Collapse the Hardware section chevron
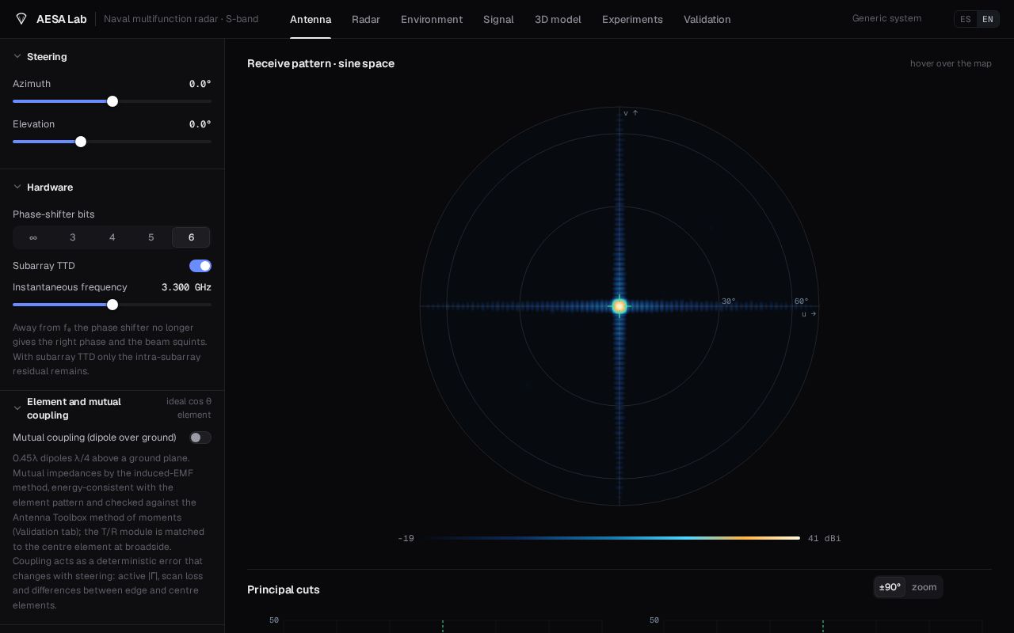Screen dimensions: 1014x633 (17, 188)
